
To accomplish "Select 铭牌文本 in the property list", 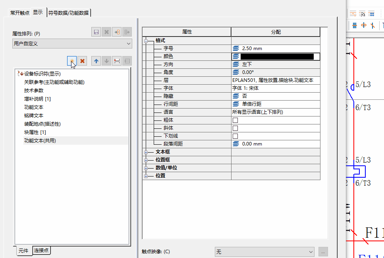I will click(x=34, y=115).
